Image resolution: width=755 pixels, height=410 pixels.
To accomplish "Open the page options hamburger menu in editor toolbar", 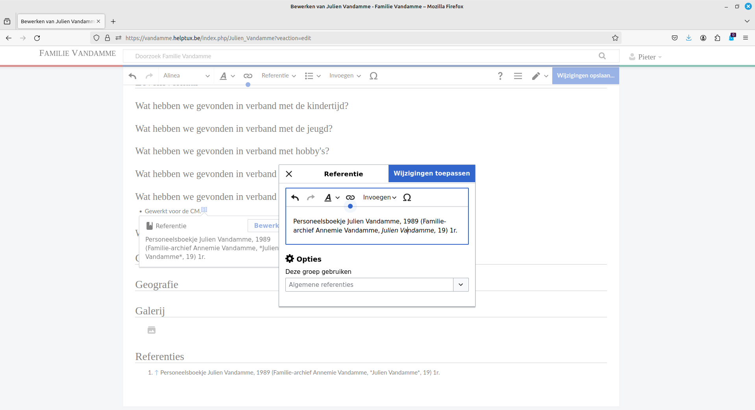I will click(x=518, y=76).
